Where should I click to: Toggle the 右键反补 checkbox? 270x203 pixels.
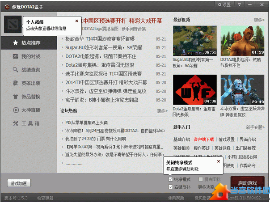(170, 187)
